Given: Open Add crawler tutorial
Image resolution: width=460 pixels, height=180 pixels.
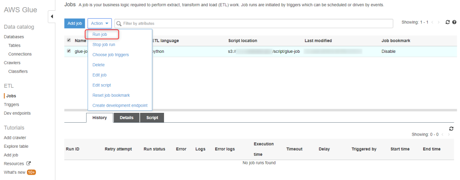Looking at the screenshot, I should point(15,137).
